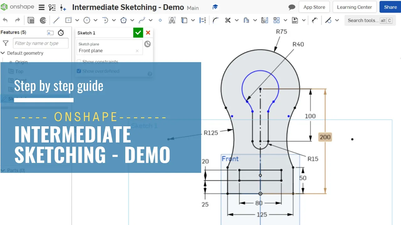Open the constraints dropdown arrow
Image resolution: width=401 pixels, height=225 pixels.
[337, 20]
